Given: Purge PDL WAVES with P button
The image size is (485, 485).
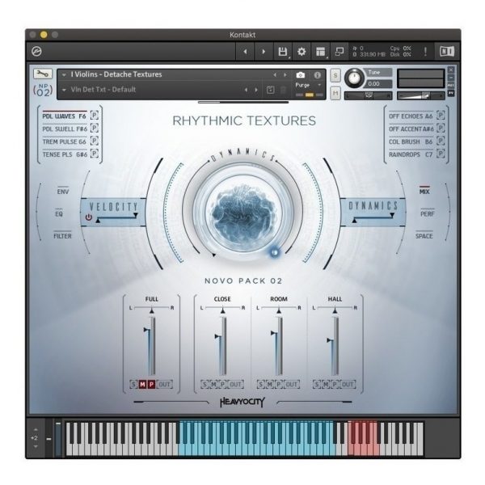Looking at the screenshot, I should click(x=95, y=116).
